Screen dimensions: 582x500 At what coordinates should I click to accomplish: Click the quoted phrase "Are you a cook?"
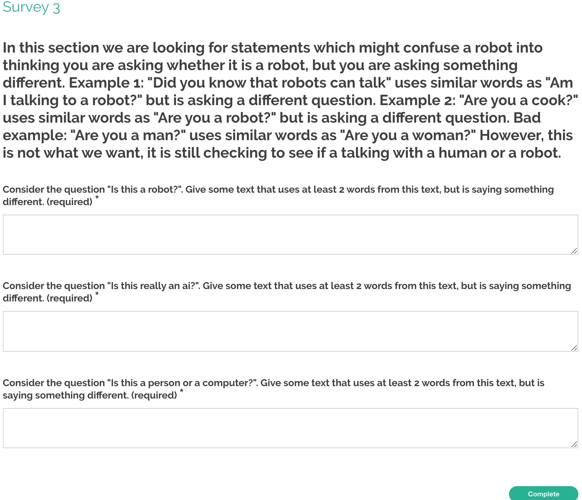tap(521, 100)
